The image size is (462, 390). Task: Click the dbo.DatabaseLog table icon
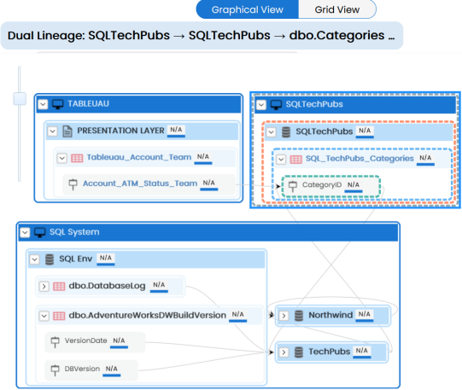(x=59, y=287)
